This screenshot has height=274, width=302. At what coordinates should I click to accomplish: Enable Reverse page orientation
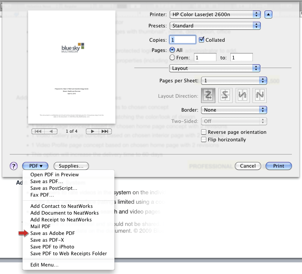204,132
